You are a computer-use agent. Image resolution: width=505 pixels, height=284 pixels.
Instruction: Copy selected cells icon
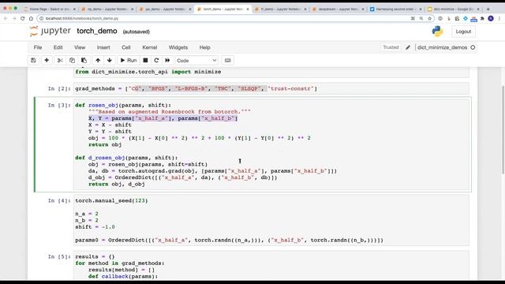point(72,60)
